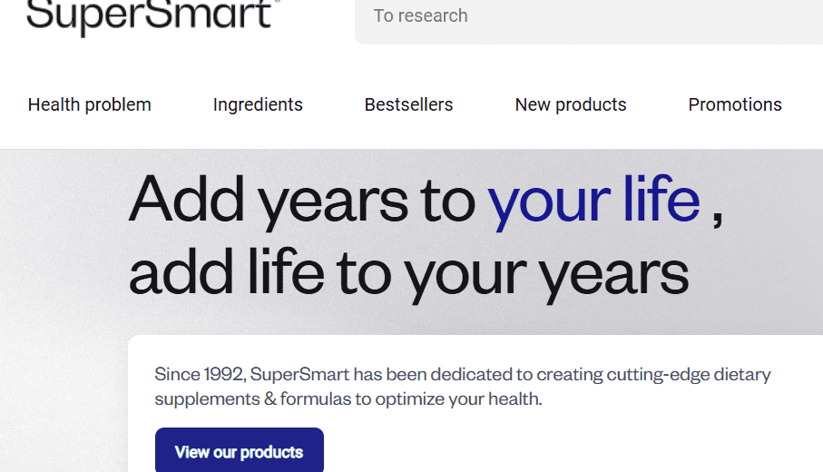Navigate to the Promotions page

click(x=735, y=104)
